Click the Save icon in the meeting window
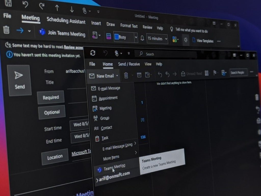 (8, 3)
